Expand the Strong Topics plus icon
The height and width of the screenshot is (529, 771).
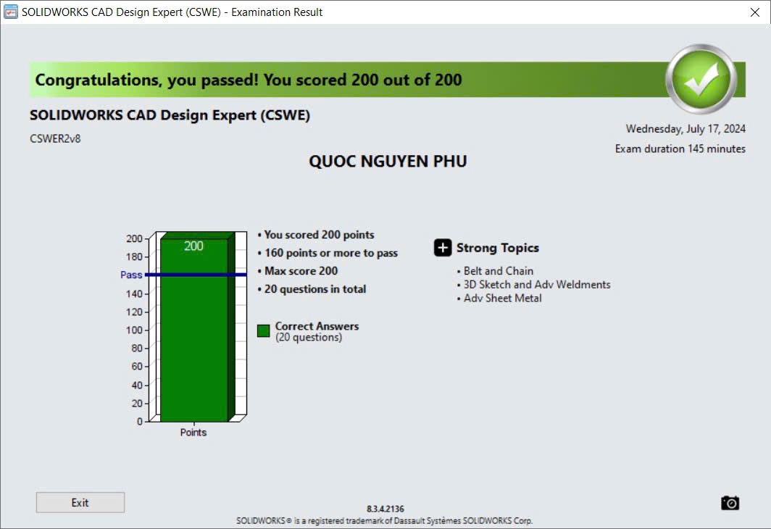pos(443,248)
